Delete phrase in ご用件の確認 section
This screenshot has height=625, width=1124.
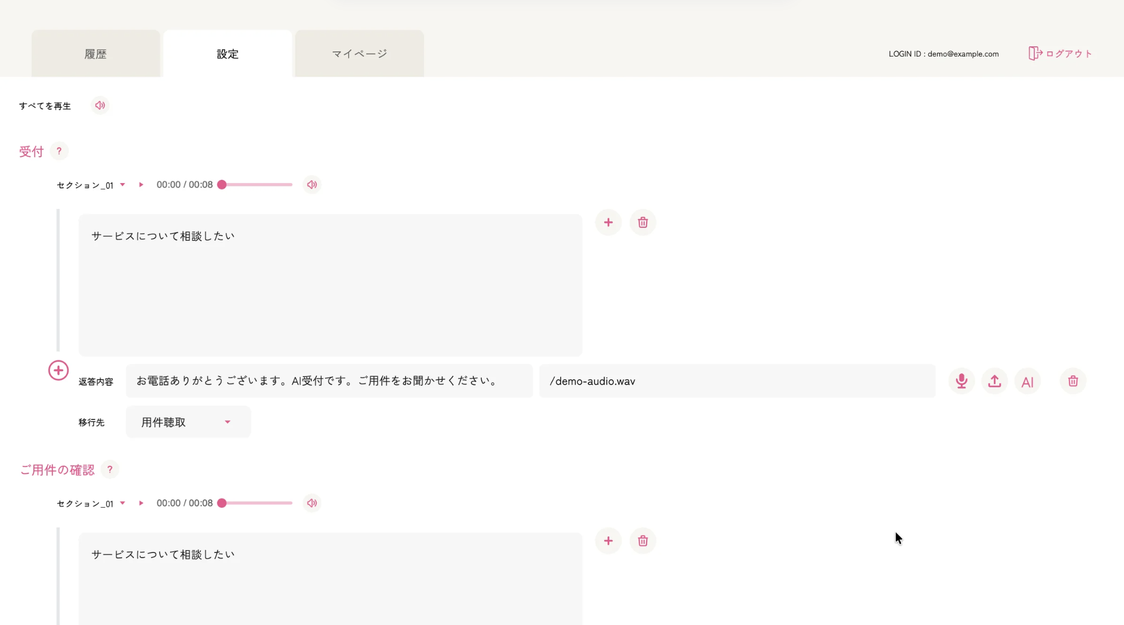643,540
